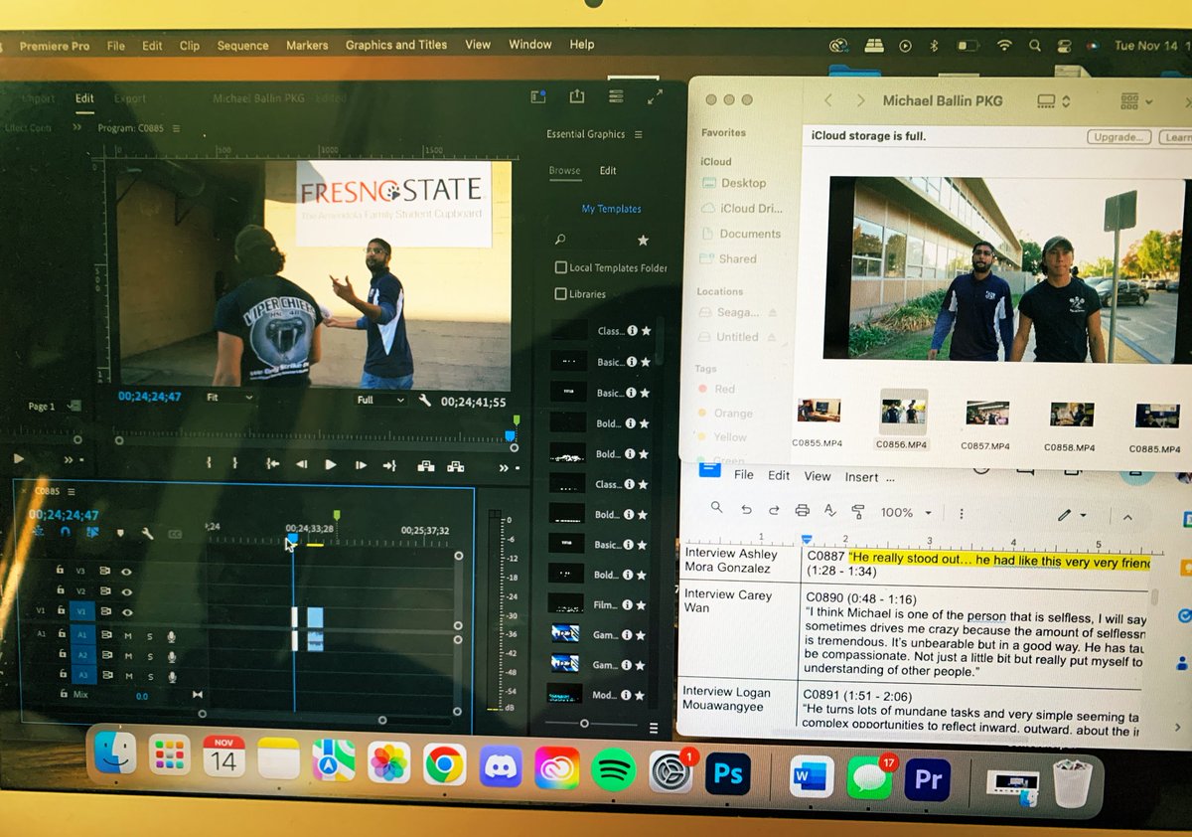Open Shared in Finder sidebar
This screenshot has height=837, width=1192.
coord(729,258)
